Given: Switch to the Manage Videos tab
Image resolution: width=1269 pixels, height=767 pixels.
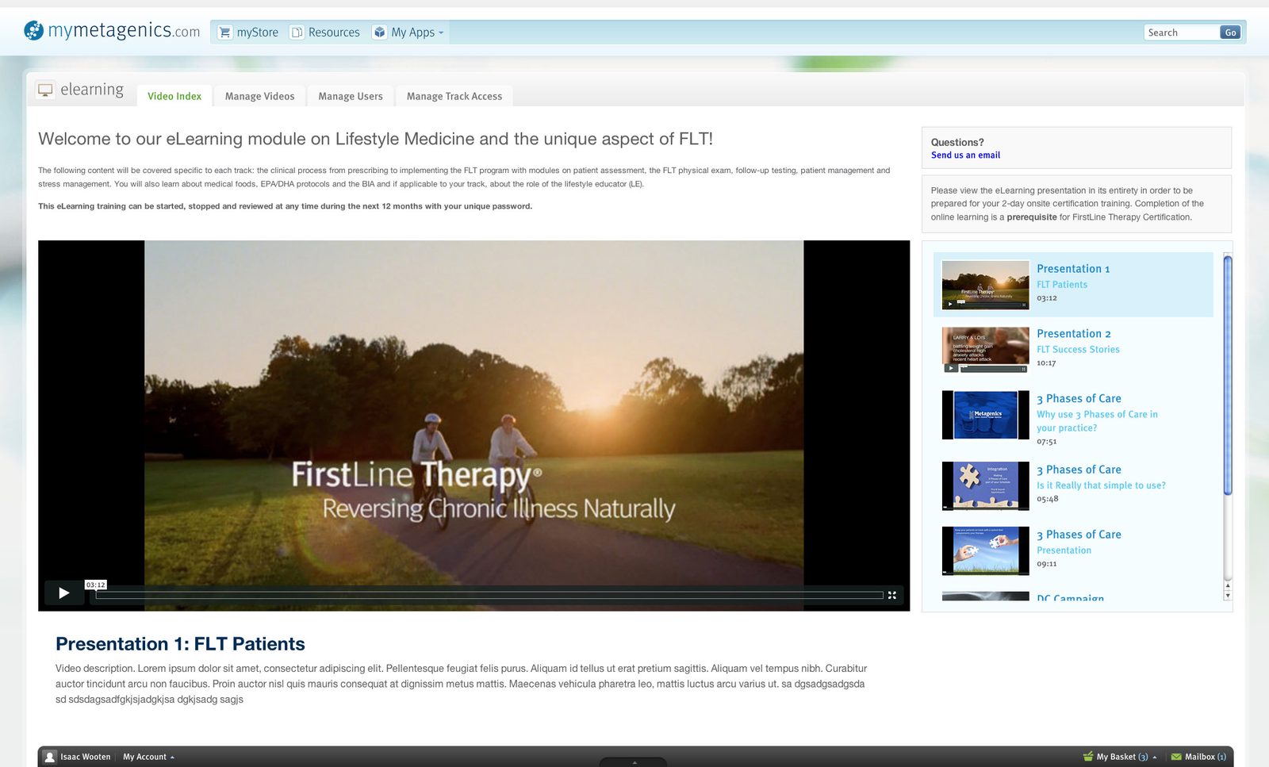Looking at the screenshot, I should click(259, 96).
